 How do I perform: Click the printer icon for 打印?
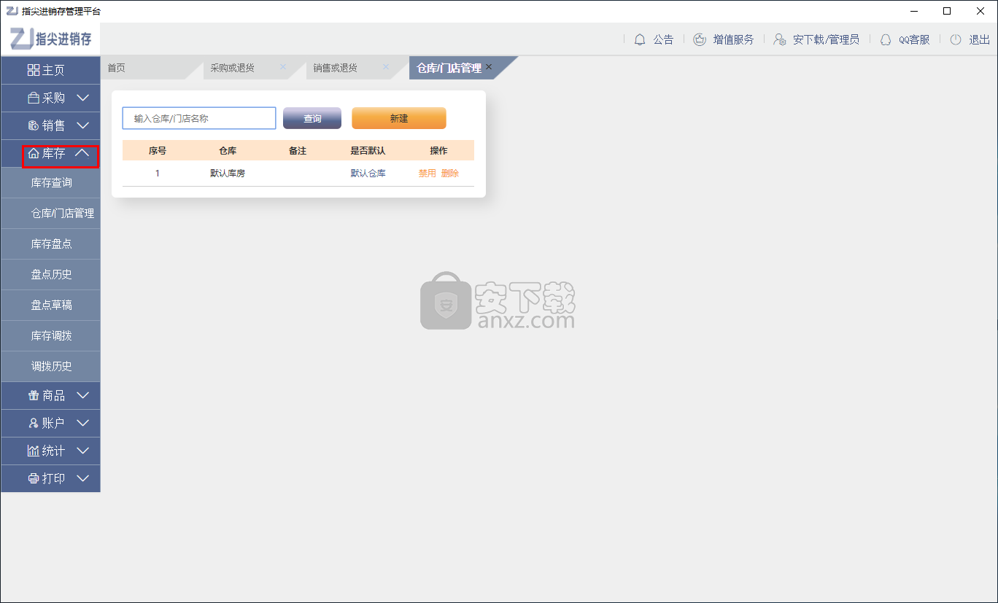point(34,478)
